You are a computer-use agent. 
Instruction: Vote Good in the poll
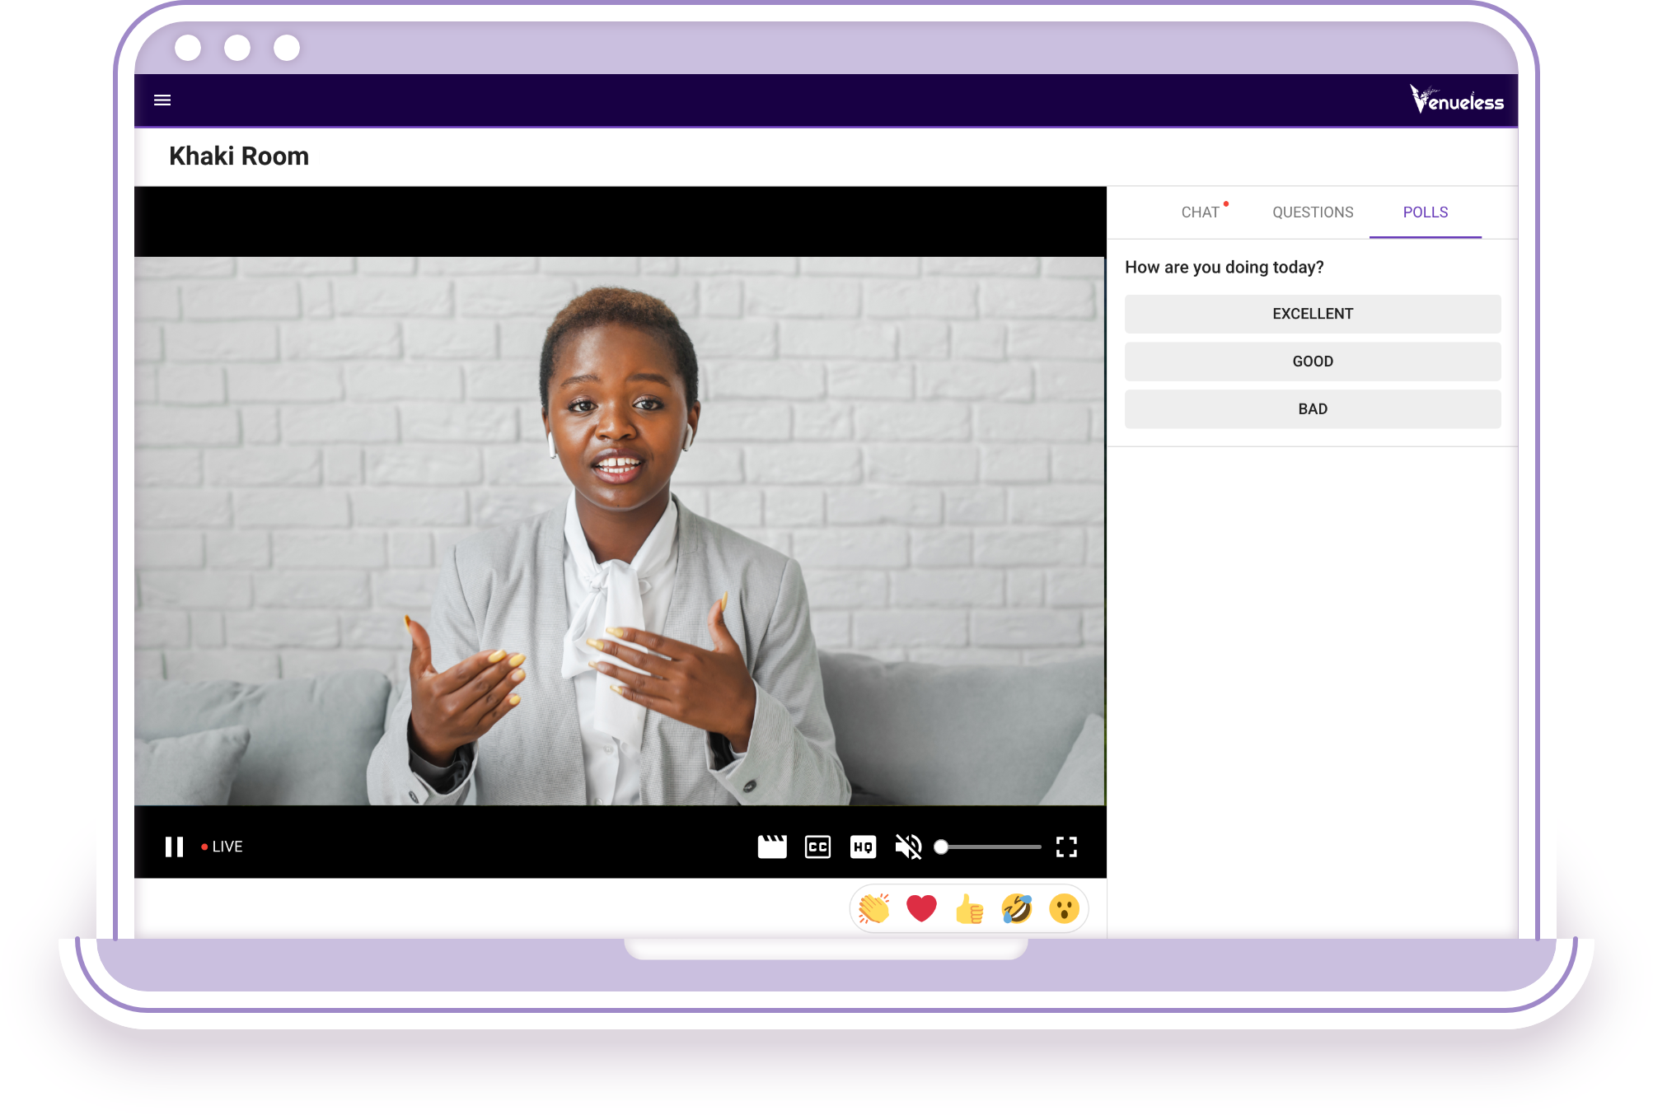1313,362
